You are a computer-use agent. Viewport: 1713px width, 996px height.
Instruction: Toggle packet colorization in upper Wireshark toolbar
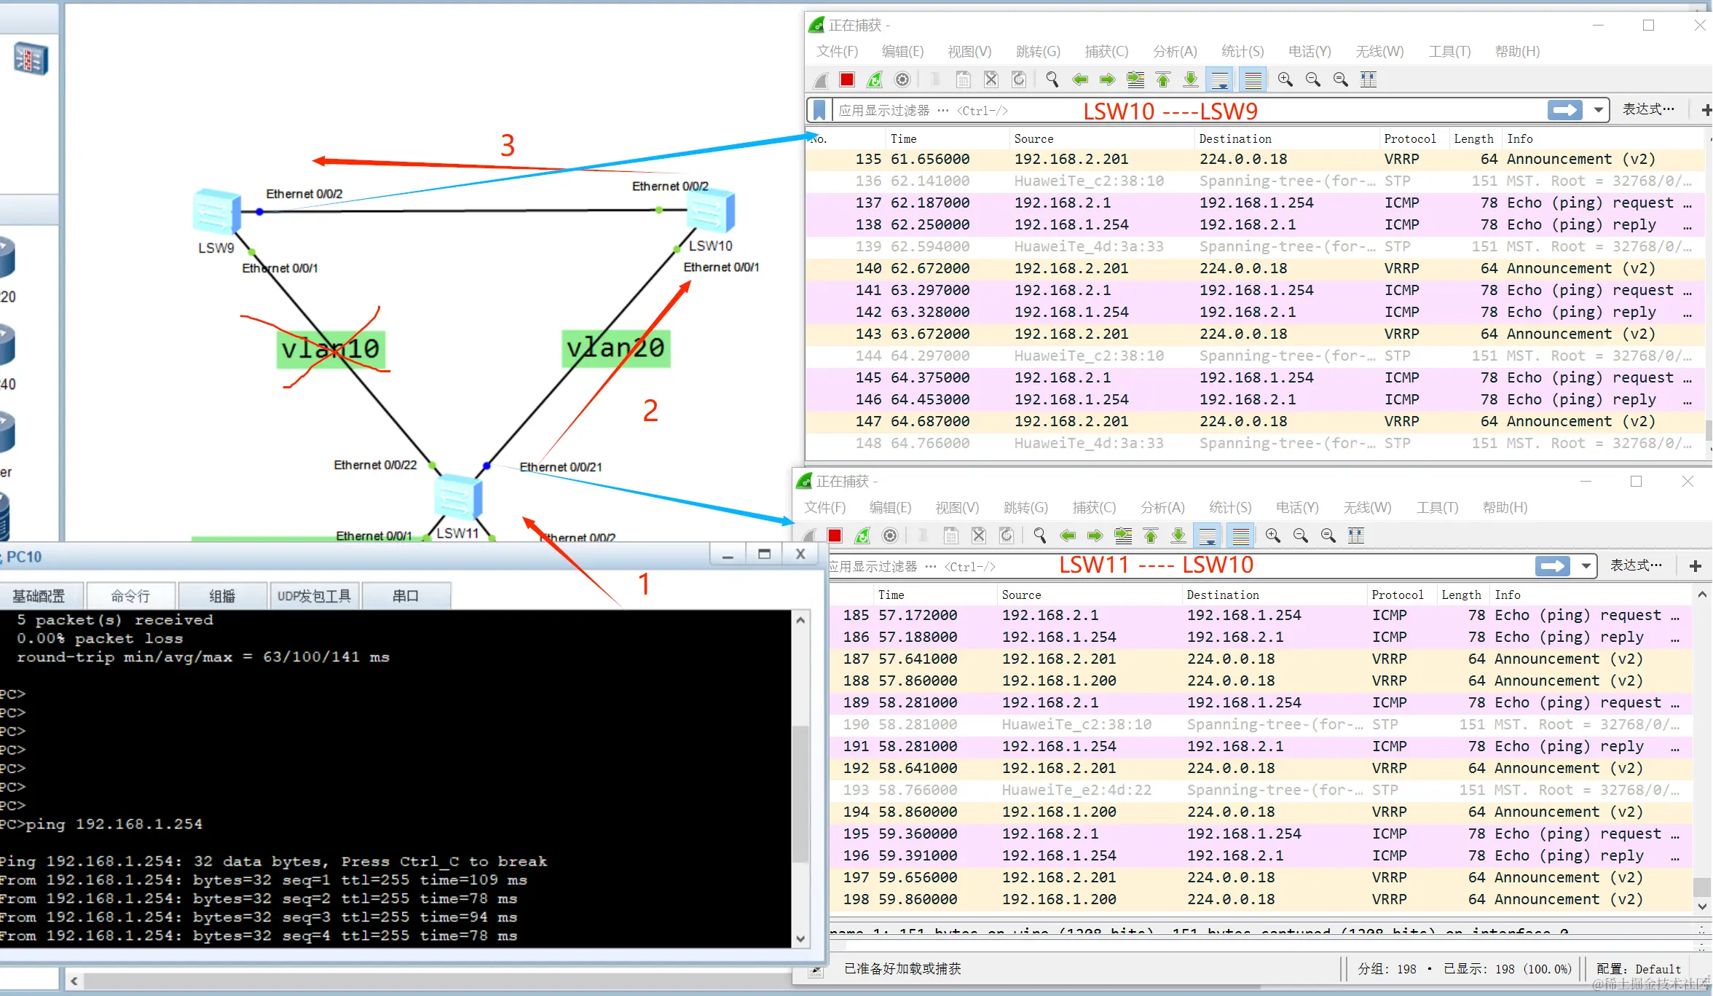click(x=1253, y=79)
